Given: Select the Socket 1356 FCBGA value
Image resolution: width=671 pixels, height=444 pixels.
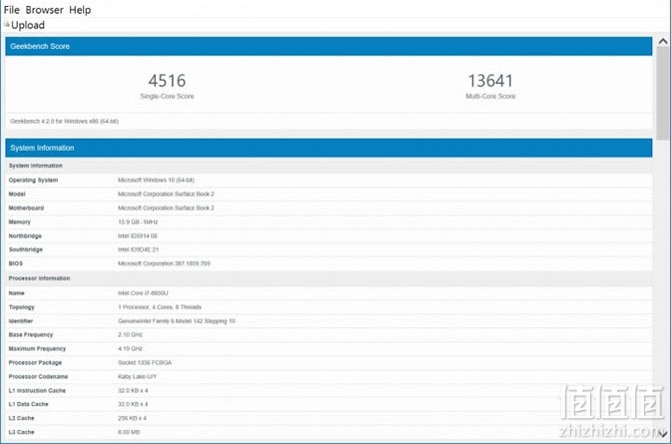Looking at the screenshot, I should coord(145,363).
